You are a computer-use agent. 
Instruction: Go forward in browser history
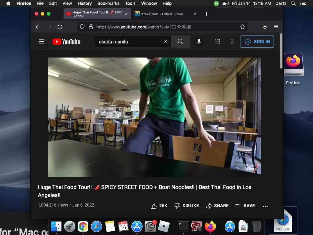click(x=49, y=27)
